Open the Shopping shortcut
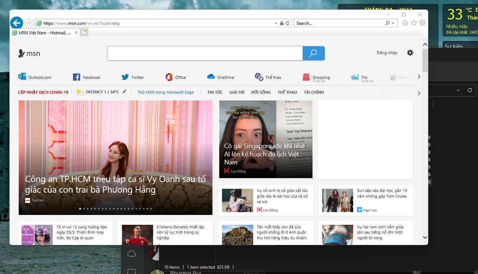 pyautogui.click(x=316, y=77)
